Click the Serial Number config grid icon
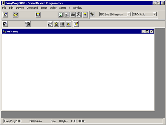This screenshot has height=125, width=166. 62,24
